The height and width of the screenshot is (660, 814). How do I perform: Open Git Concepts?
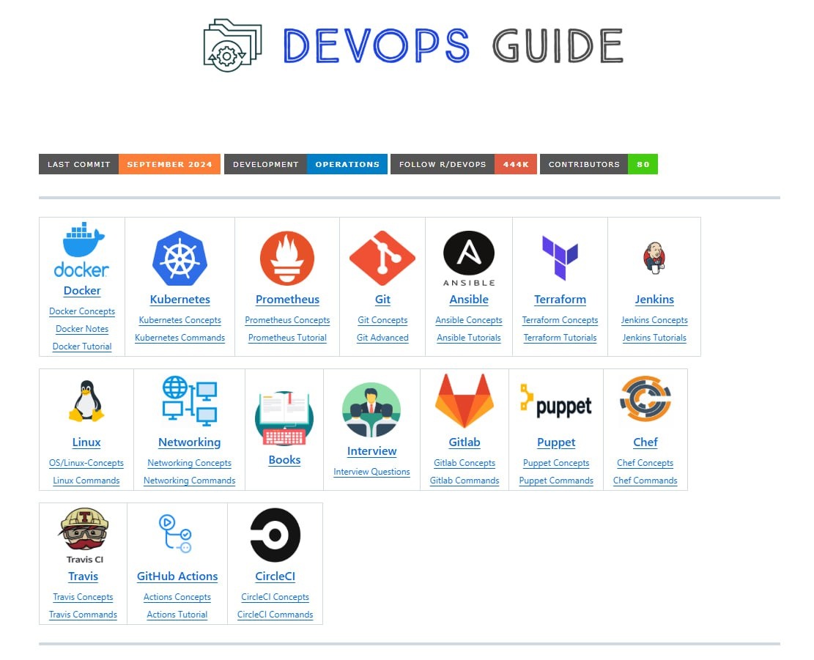pos(382,320)
